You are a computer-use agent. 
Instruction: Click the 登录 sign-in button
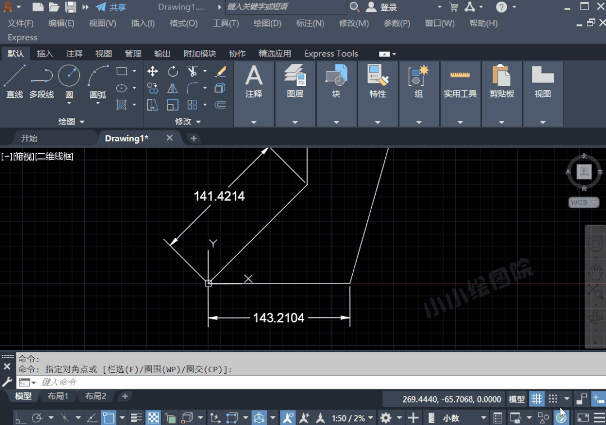point(381,7)
